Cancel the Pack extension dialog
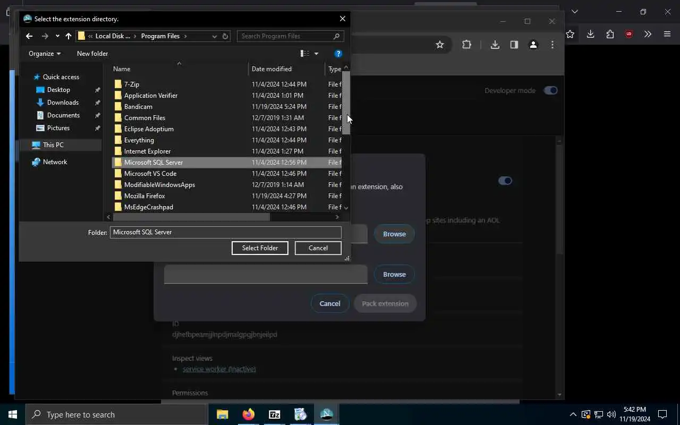The width and height of the screenshot is (680, 425). tap(330, 303)
